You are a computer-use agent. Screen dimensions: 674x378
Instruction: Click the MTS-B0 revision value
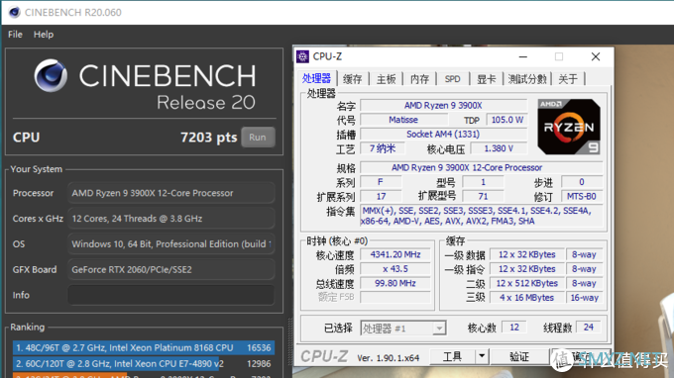tap(581, 197)
